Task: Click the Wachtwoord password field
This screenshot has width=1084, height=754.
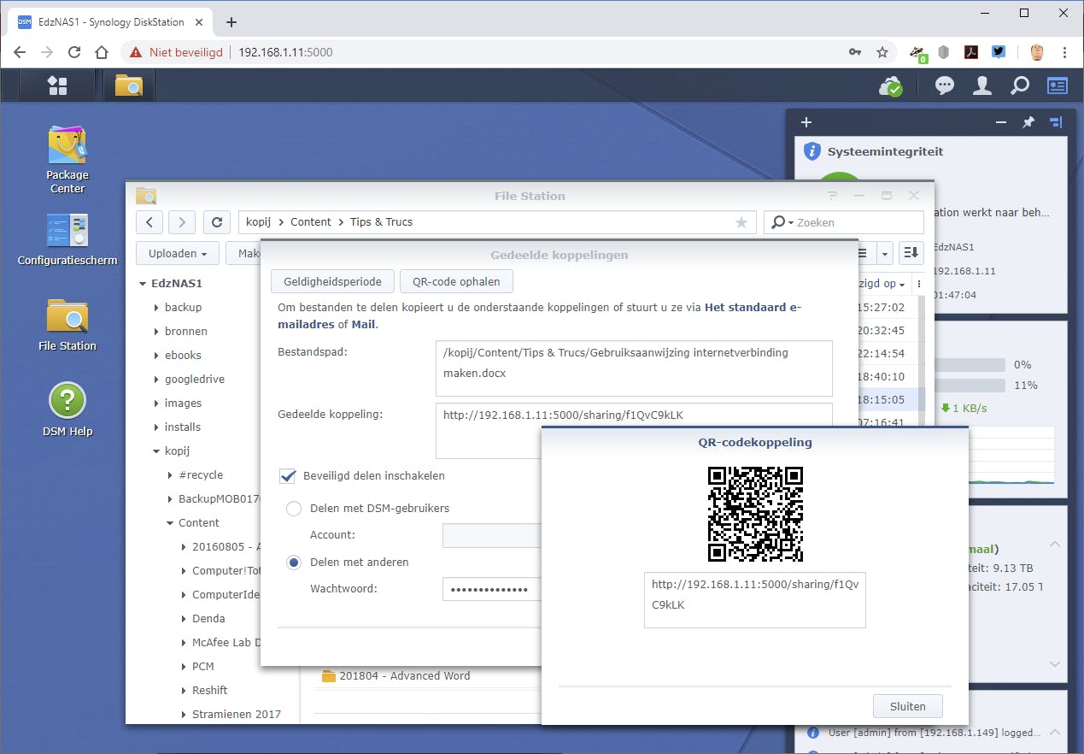Action: coord(492,589)
